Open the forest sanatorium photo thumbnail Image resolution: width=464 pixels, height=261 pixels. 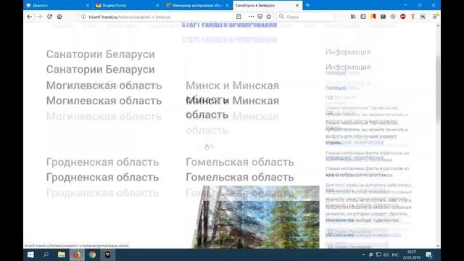pos(255,217)
